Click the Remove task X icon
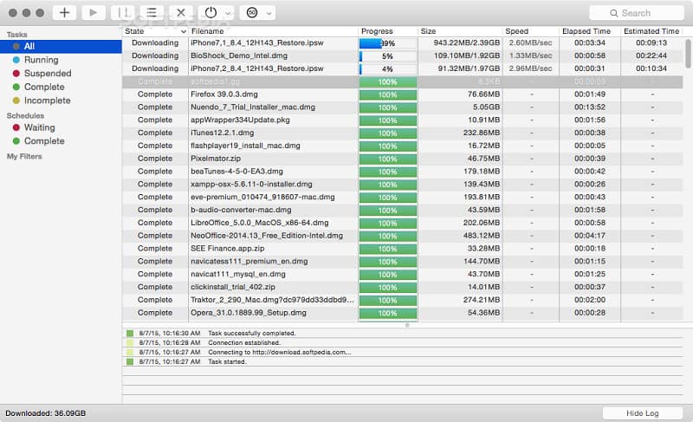Viewport: 693px width, 422px height. click(x=180, y=13)
